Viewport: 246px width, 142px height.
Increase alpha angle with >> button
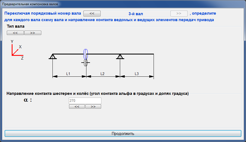click(x=93, y=106)
